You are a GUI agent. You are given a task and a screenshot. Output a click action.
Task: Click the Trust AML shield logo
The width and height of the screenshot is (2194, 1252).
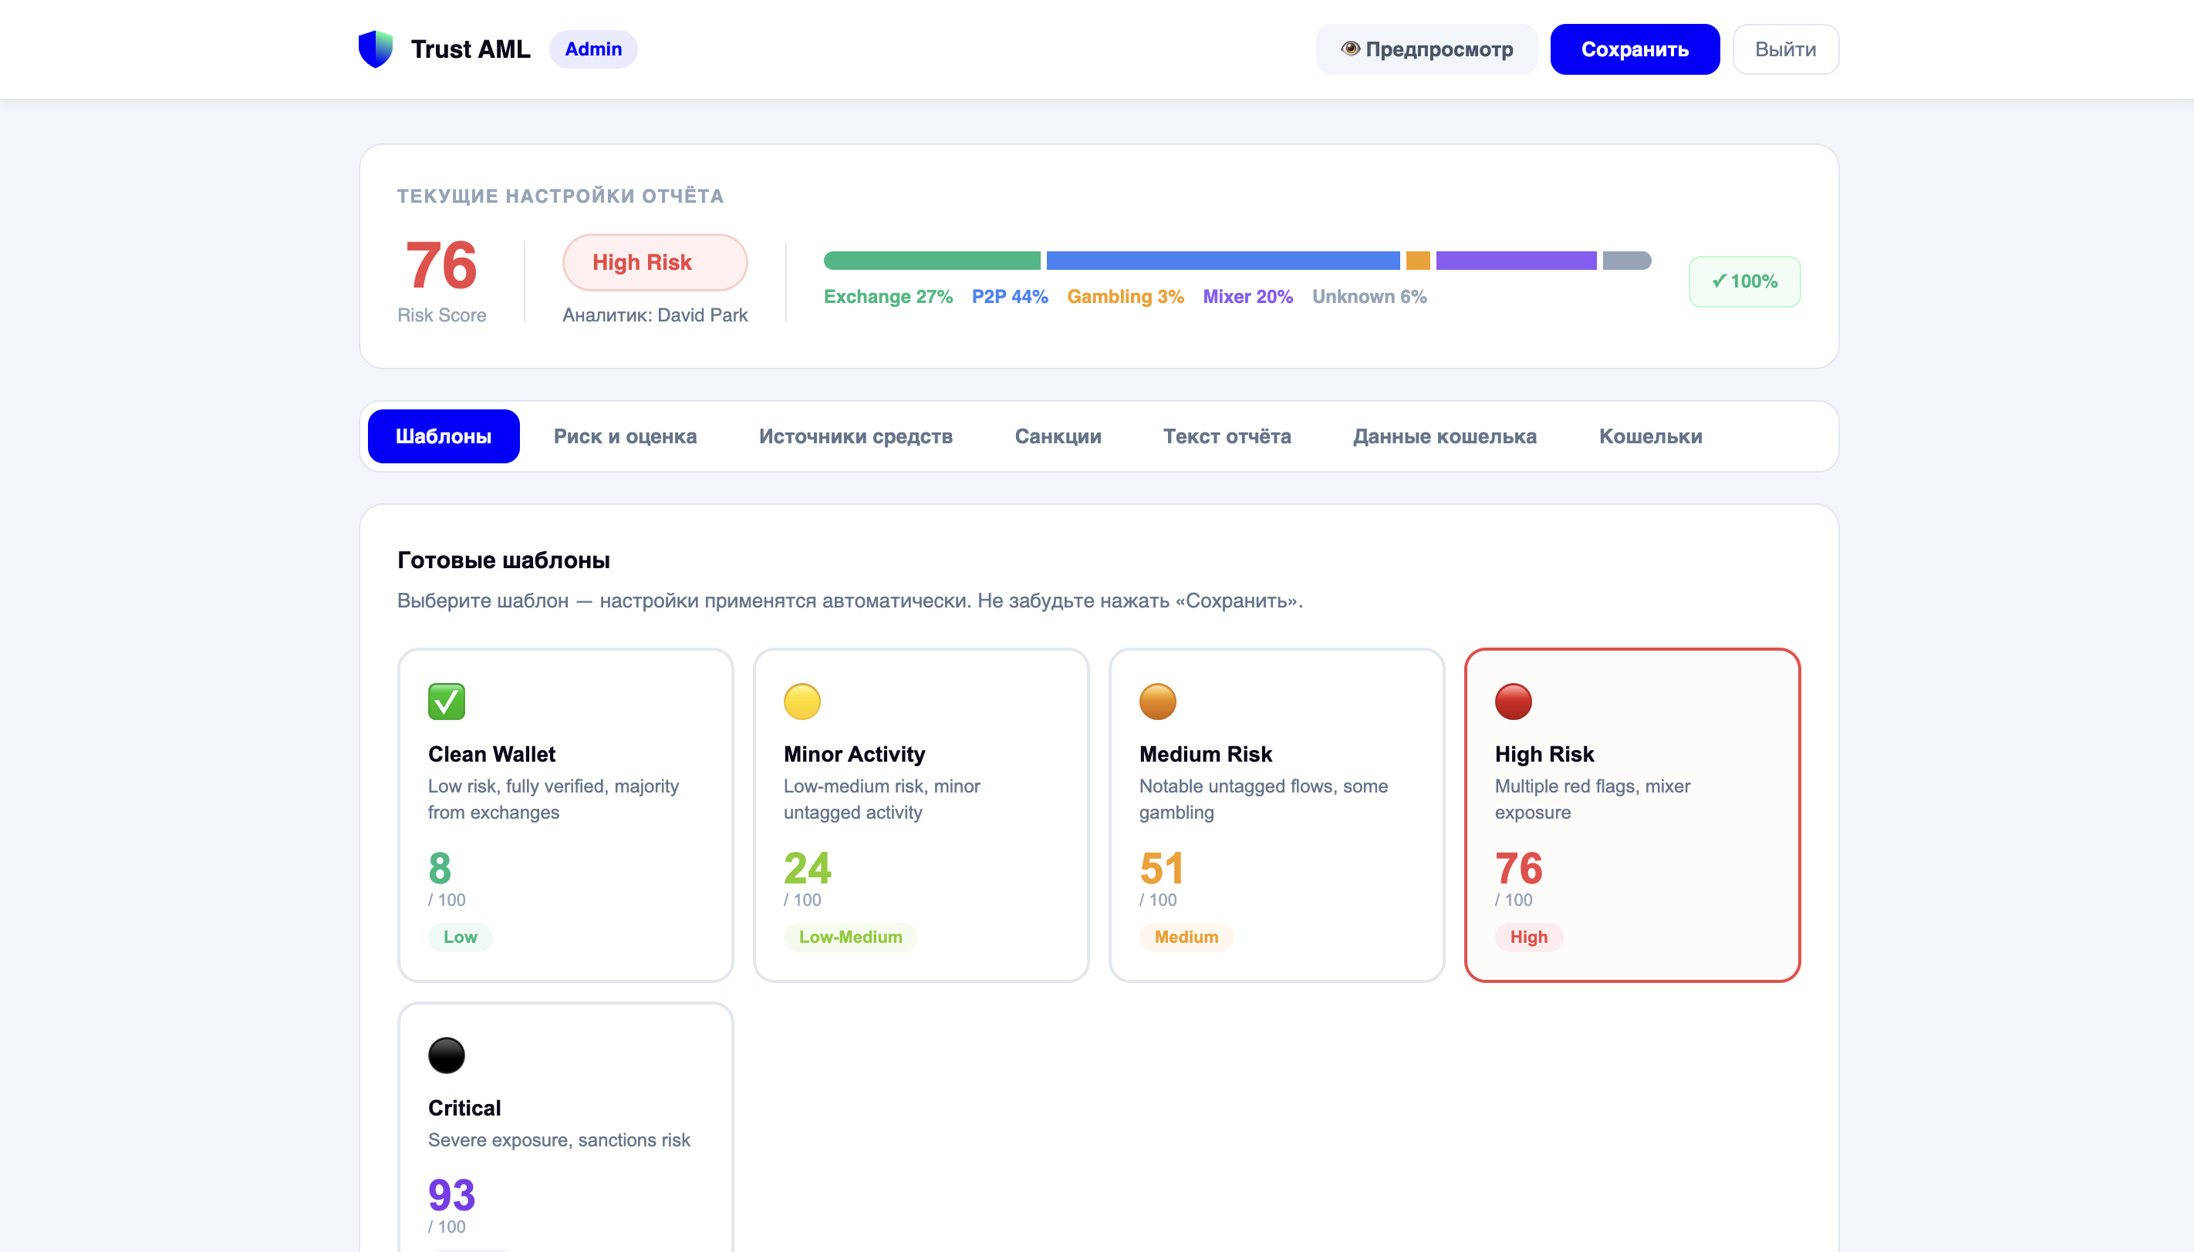coord(375,49)
